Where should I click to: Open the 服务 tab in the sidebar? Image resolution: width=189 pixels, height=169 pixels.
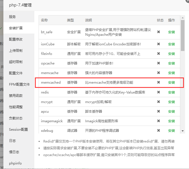coord(19,17)
